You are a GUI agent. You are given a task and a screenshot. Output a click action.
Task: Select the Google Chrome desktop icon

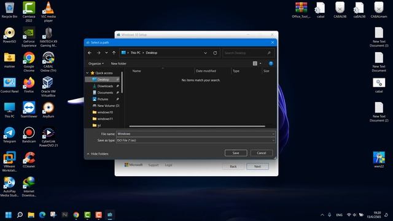click(x=29, y=62)
